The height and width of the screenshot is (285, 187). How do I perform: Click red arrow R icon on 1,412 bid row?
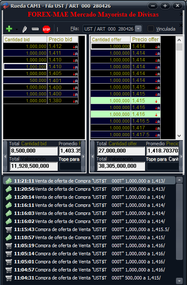(x=75, y=47)
